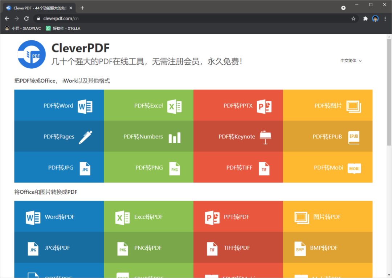Screen dimensions: 392x278
Task: Click the PDF to Pages pen icon
Action: (85, 137)
